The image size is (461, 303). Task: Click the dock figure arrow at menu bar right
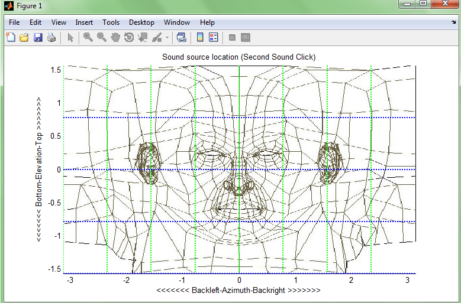click(x=453, y=22)
